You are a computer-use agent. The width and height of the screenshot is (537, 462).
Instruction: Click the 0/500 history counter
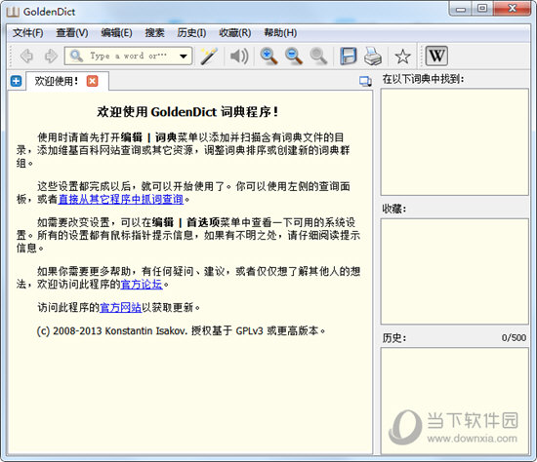(514, 338)
